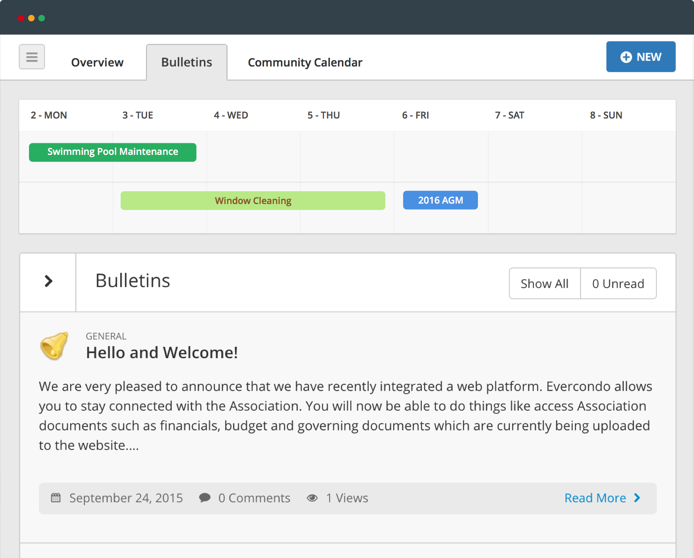Click the GENERAL category label
This screenshot has height=558, width=694.
[x=106, y=336]
